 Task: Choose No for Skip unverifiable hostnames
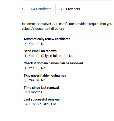tap(38, 80)
